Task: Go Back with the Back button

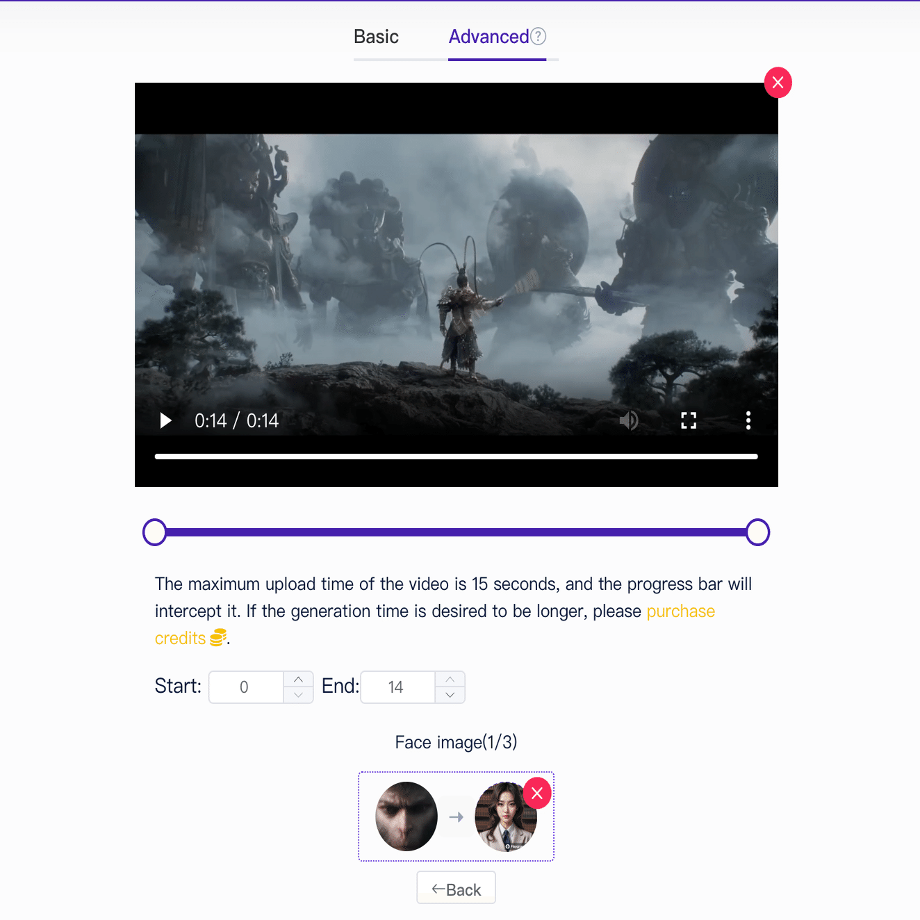Action: [x=457, y=887]
